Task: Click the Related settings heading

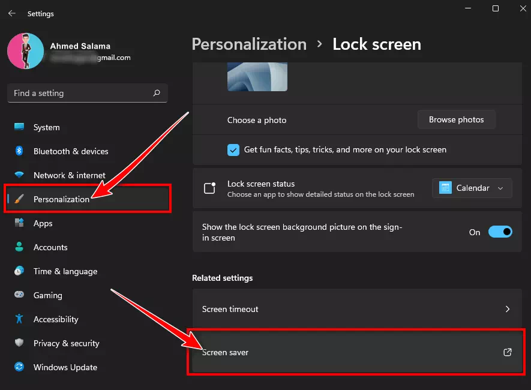Action: [222, 278]
